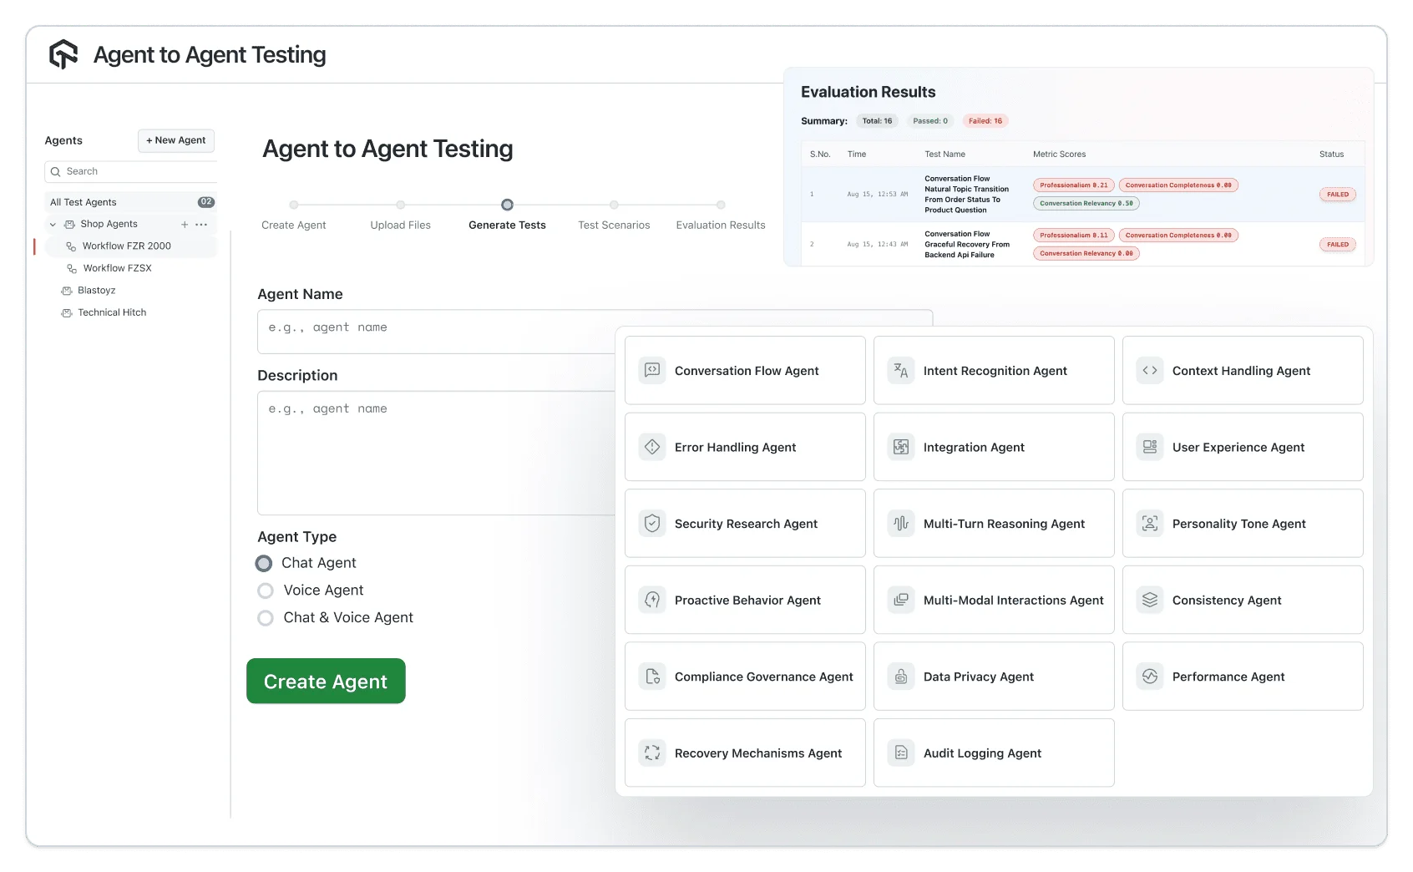
Task: Select the Chat Agent radio button
Action: (264, 563)
